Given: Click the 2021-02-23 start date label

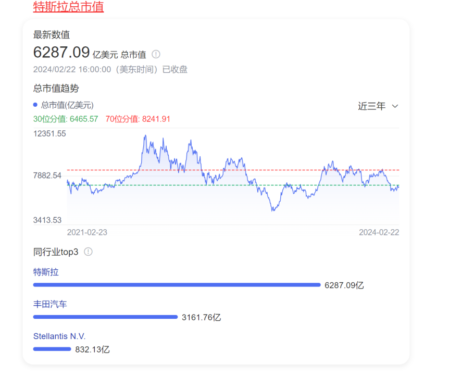Looking at the screenshot, I should 87,232.
